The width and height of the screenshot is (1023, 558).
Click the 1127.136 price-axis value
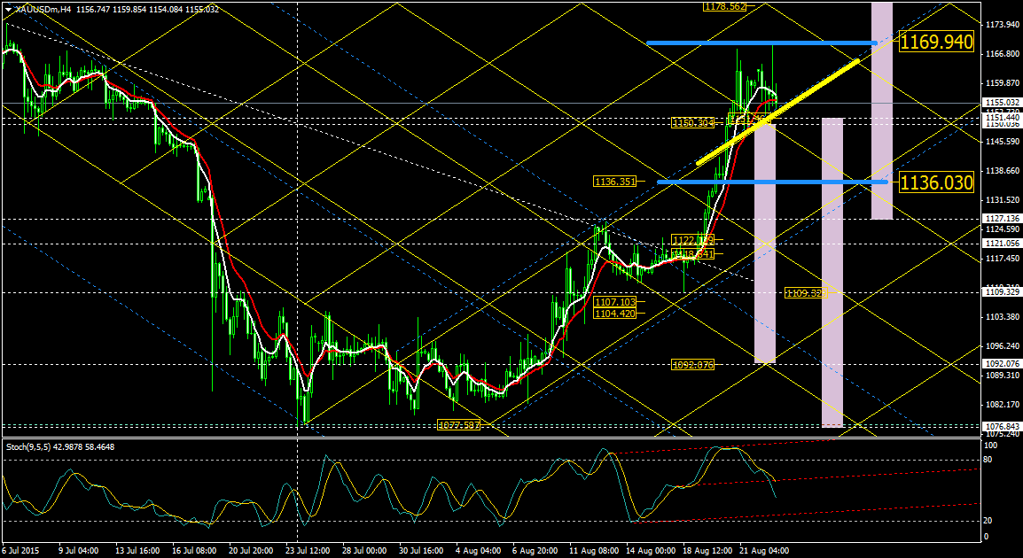click(1002, 219)
